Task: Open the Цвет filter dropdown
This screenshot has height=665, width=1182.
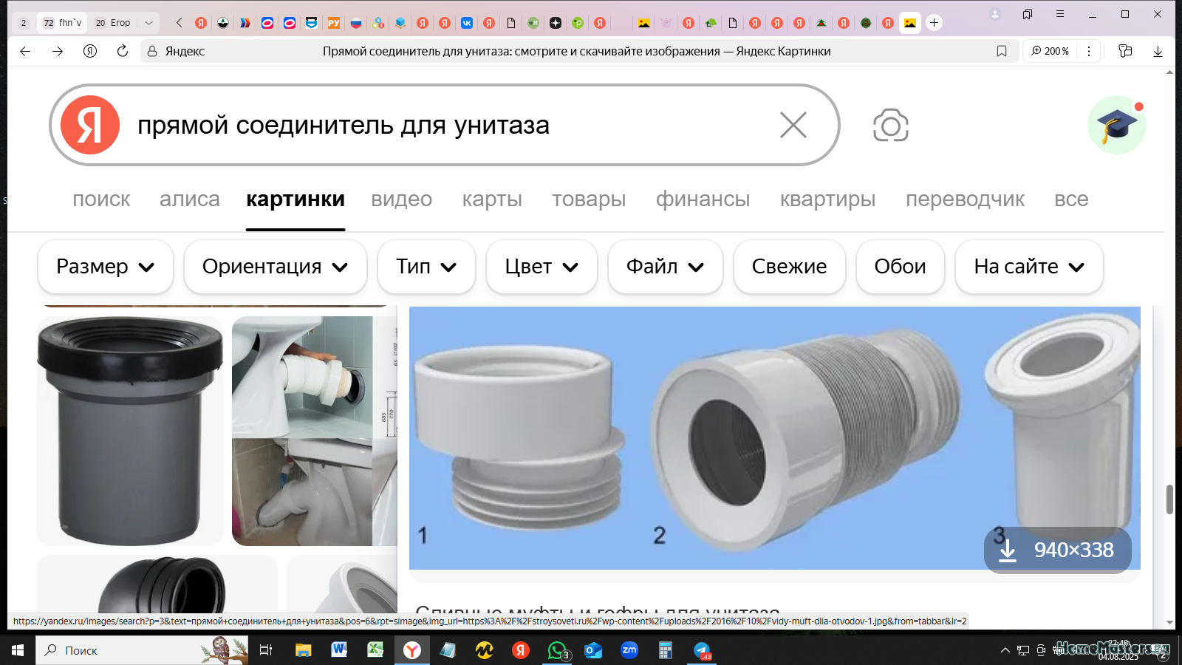Action: pos(542,267)
